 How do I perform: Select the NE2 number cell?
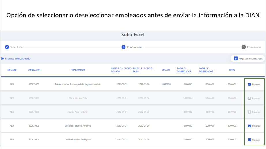12,98
